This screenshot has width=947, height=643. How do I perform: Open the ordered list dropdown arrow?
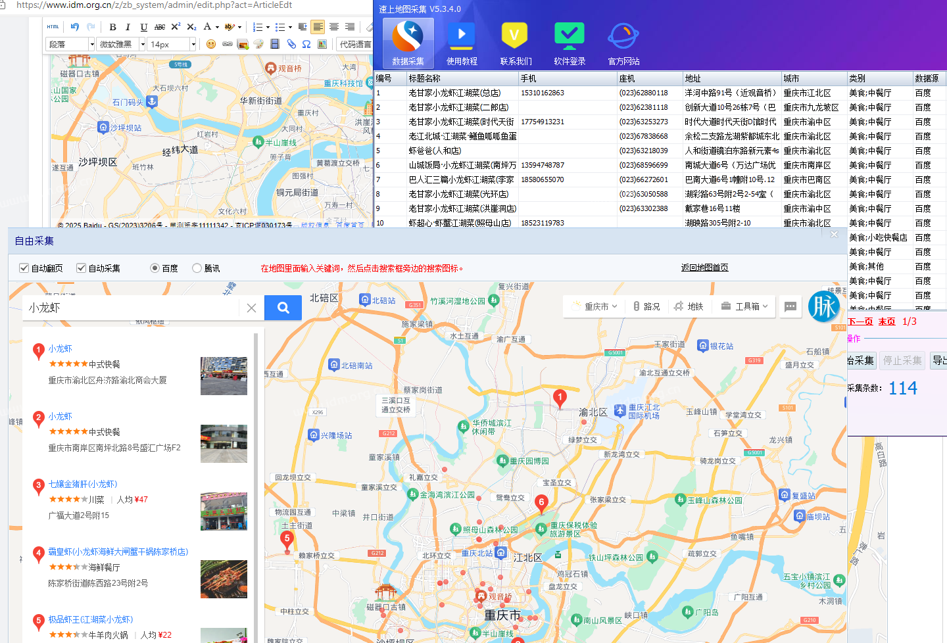[x=267, y=27]
